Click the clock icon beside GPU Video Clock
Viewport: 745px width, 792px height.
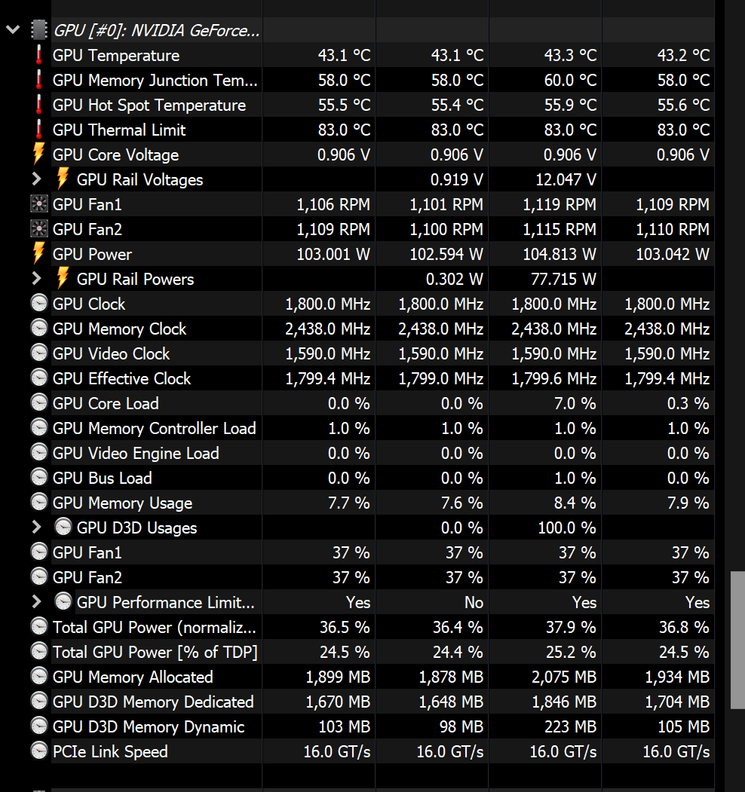(39, 353)
